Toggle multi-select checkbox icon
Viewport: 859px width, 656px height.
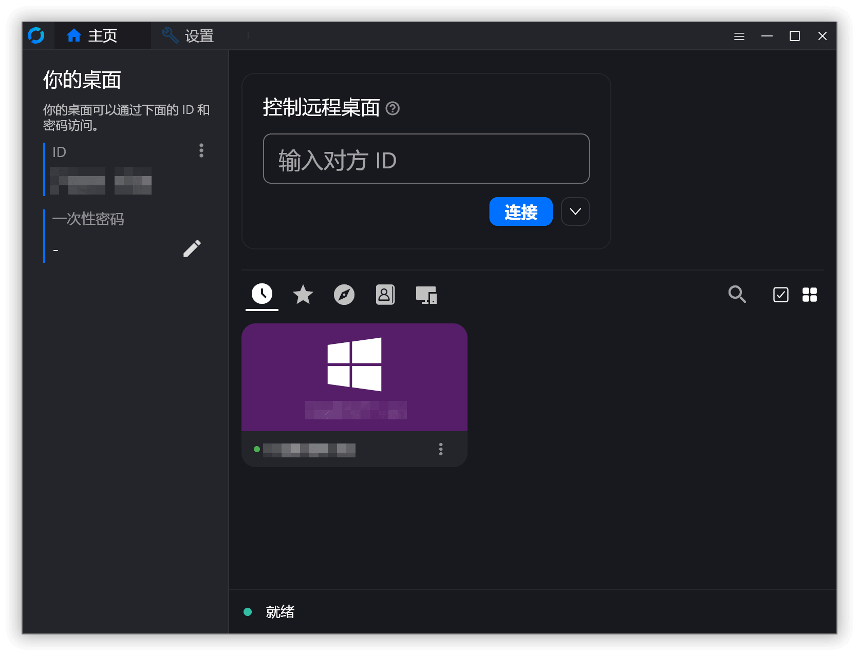point(781,295)
